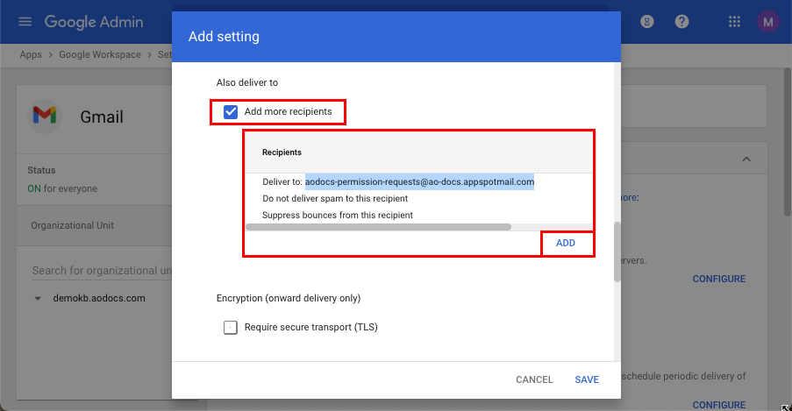Click the lower CONFIGURE link
Viewport: 792px width, 411px height.
(718, 405)
